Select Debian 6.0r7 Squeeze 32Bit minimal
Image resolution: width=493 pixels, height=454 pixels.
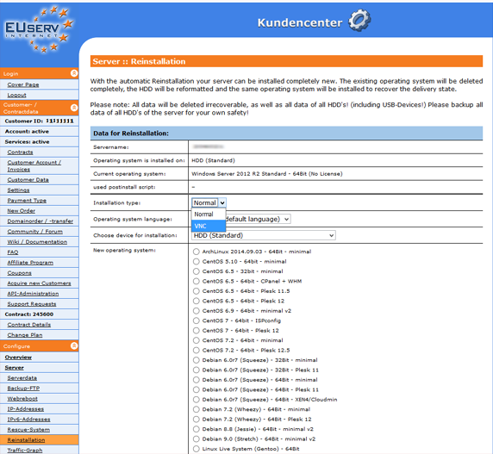click(197, 360)
